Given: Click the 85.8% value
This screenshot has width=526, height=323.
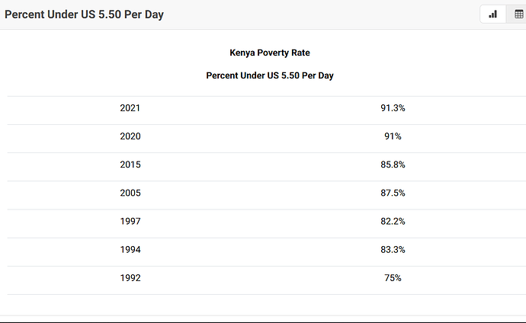Looking at the screenshot, I should pos(393,165).
